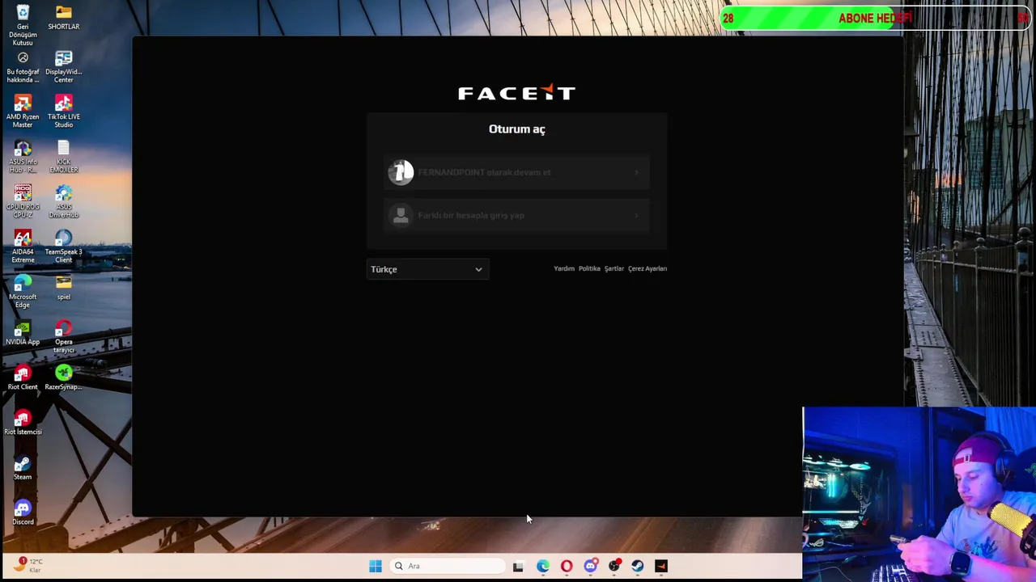Launch NVIDIA App desktop shortcut

coord(23,333)
